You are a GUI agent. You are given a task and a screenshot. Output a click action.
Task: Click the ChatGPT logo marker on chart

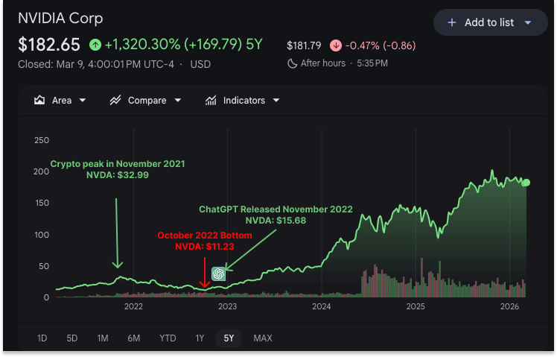click(x=218, y=274)
